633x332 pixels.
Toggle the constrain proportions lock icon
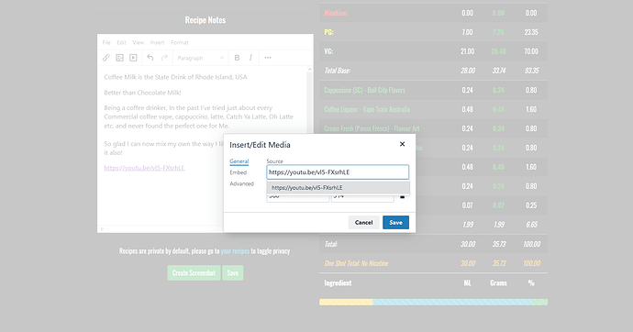402,196
